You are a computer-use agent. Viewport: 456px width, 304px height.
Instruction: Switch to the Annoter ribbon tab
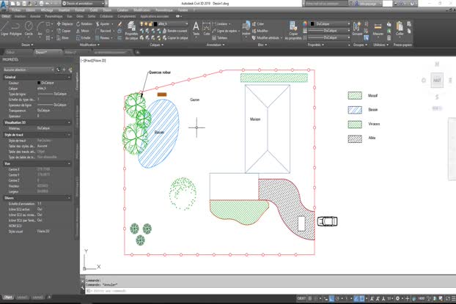pos(35,16)
